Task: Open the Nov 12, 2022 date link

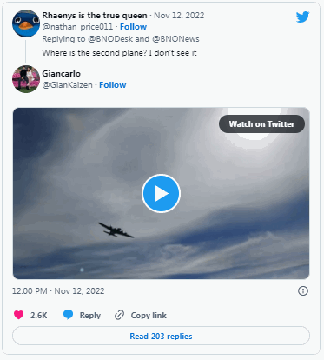Action: point(179,16)
